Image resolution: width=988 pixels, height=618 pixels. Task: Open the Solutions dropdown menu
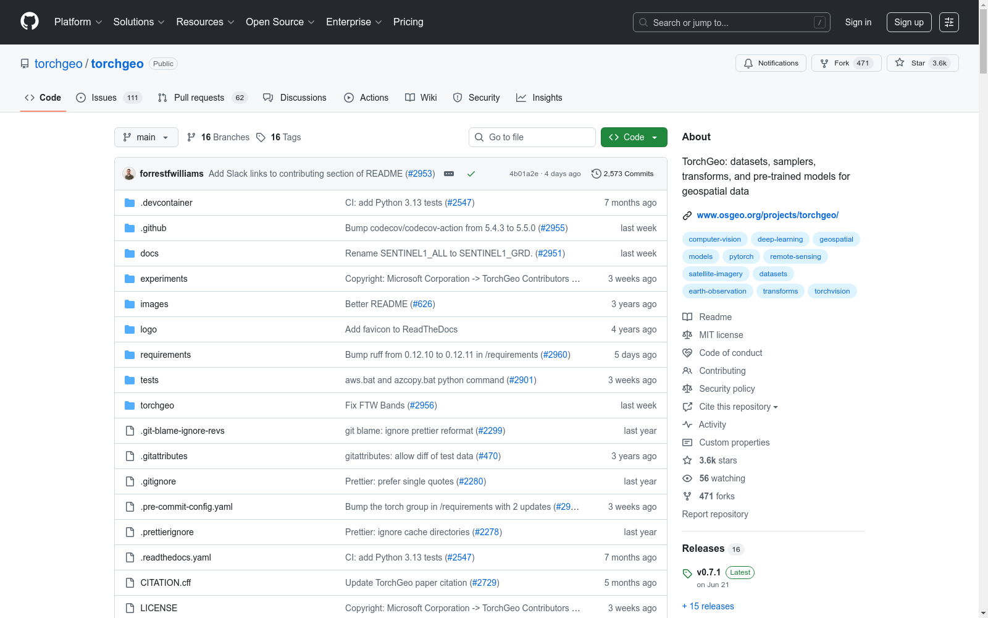point(139,22)
